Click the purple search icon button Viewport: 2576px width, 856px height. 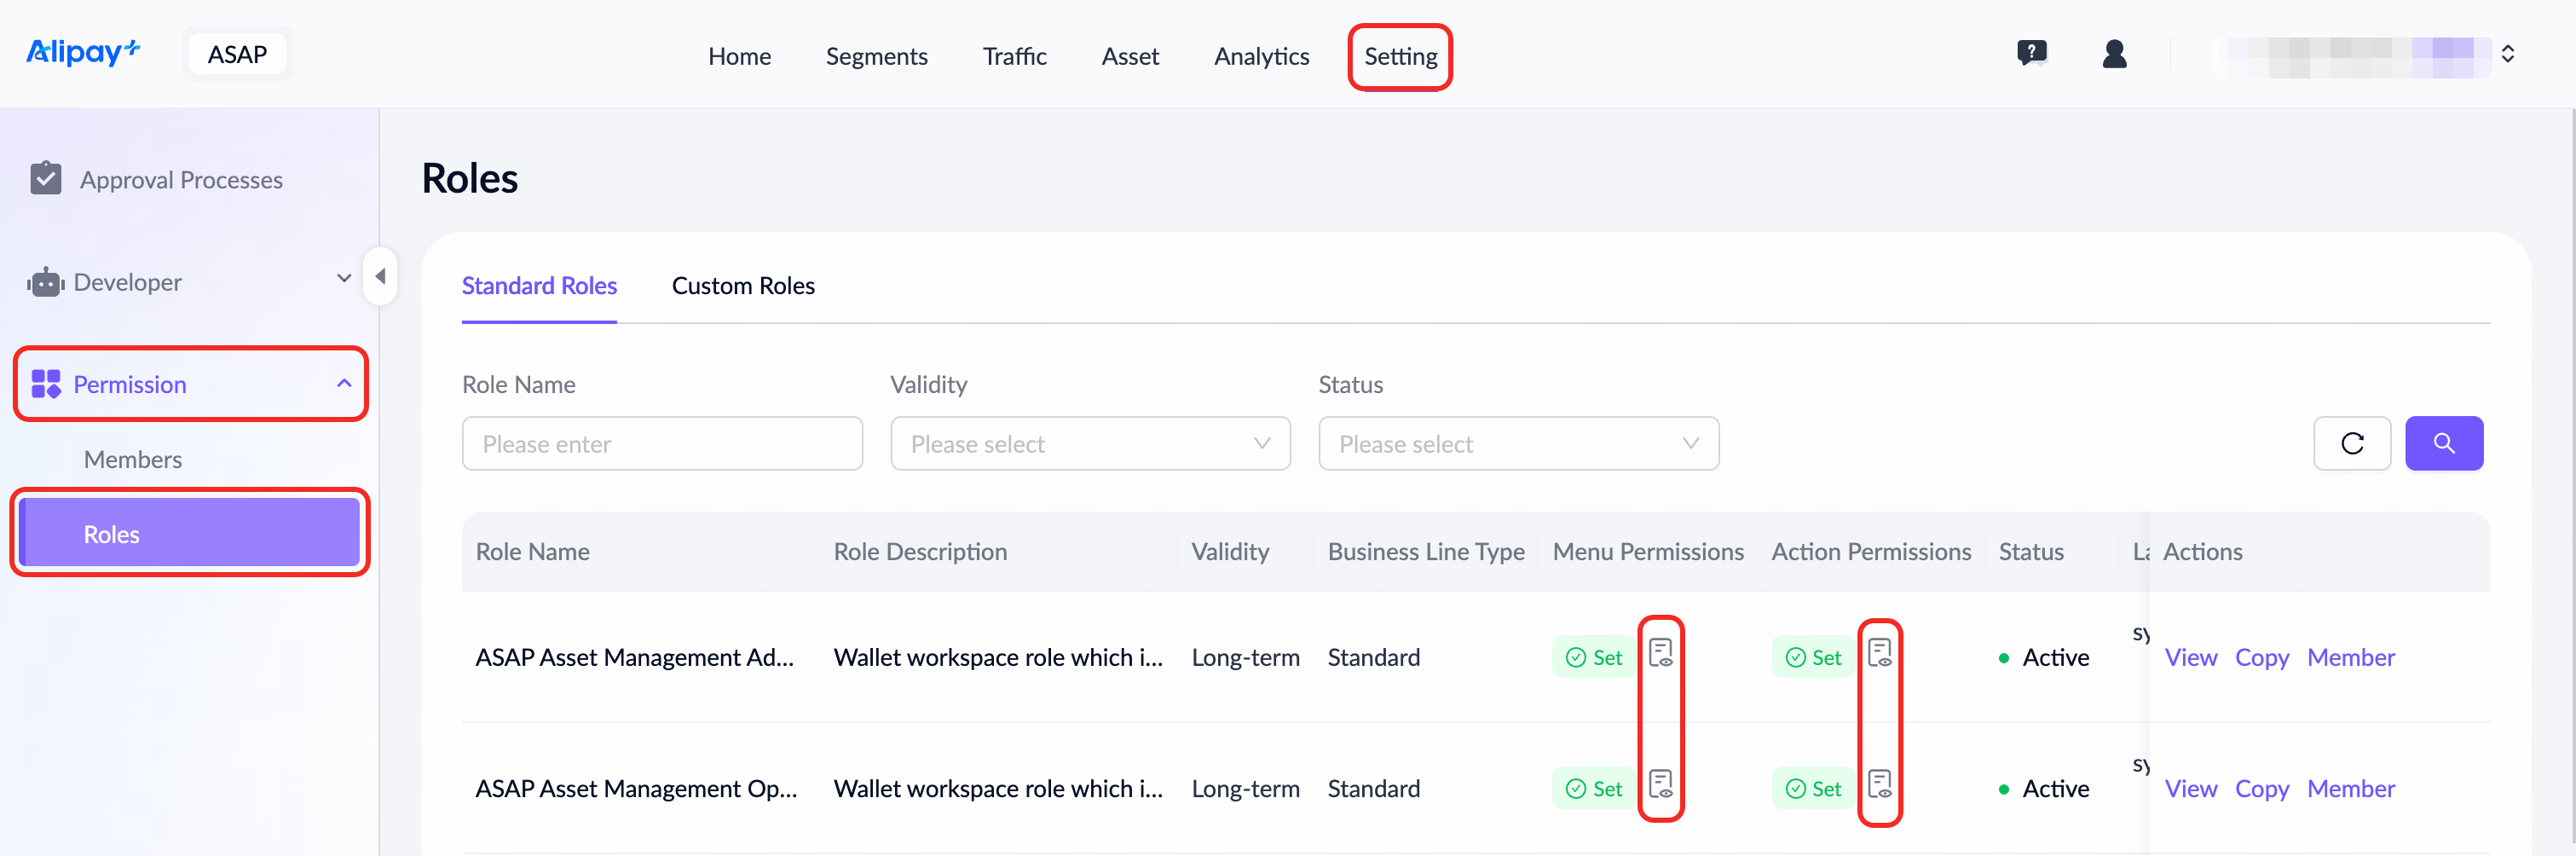2443,444
